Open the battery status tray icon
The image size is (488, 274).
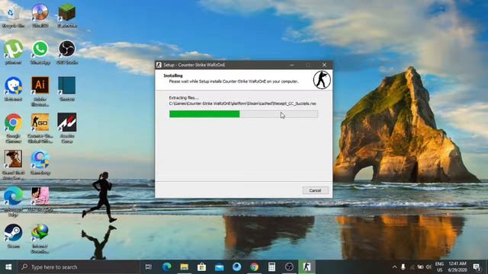pyautogui.click(x=420, y=267)
